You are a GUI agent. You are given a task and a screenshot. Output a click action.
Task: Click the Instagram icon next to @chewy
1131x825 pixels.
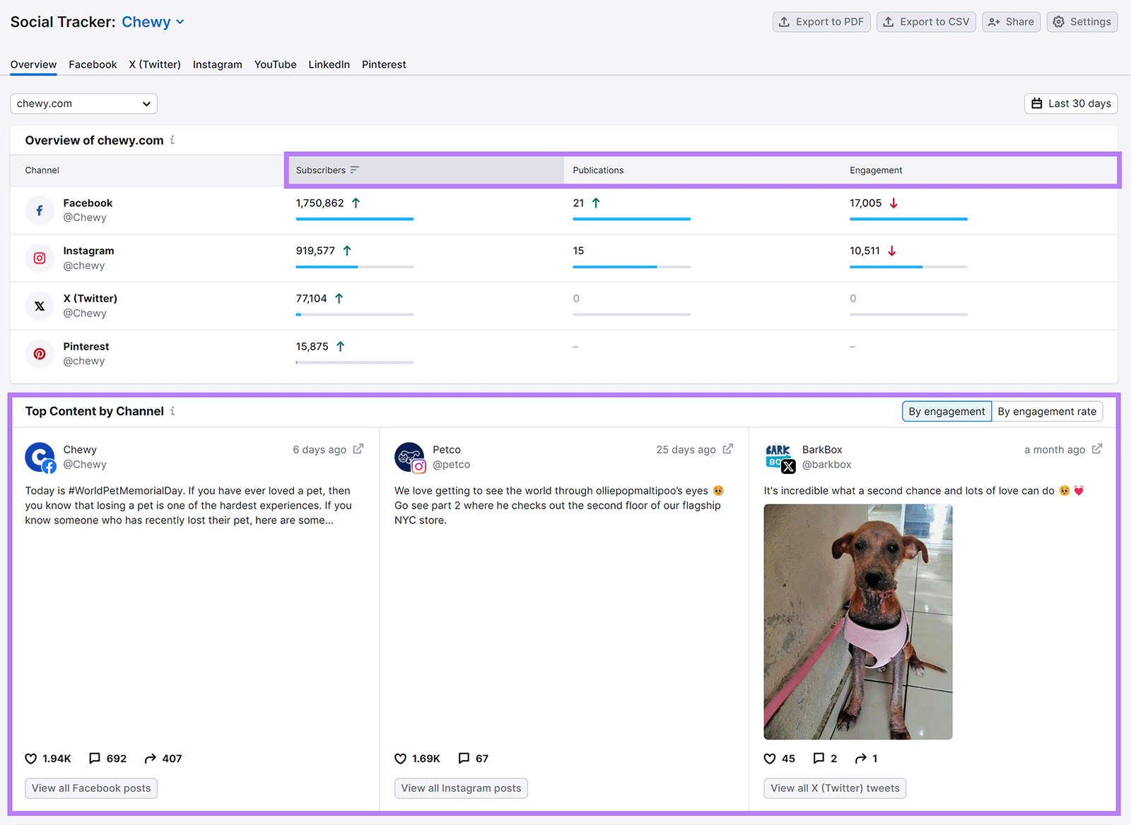40,258
